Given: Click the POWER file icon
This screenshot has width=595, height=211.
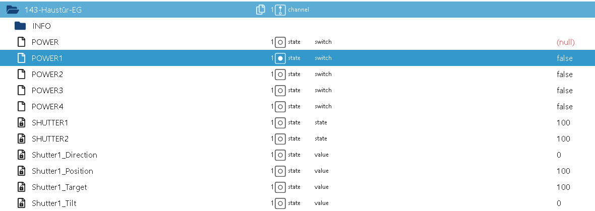Looking at the screenshot, I should [21, 42].
